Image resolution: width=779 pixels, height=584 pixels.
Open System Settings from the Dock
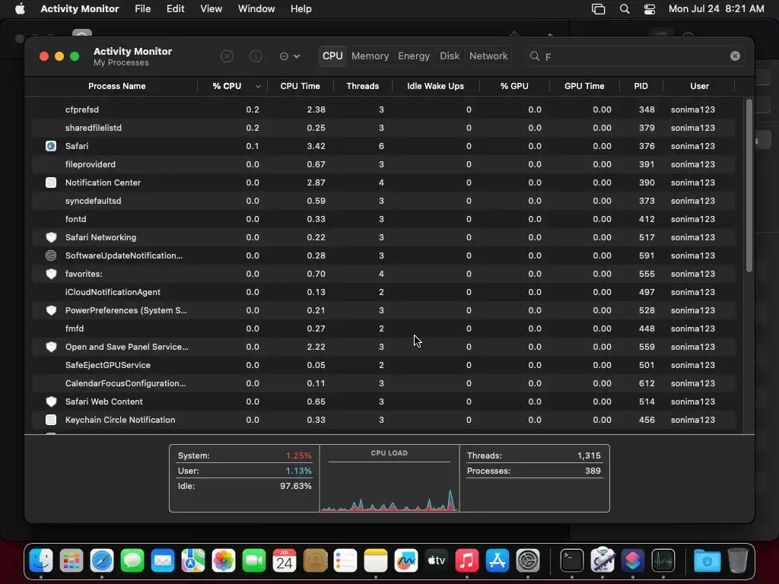528,560
